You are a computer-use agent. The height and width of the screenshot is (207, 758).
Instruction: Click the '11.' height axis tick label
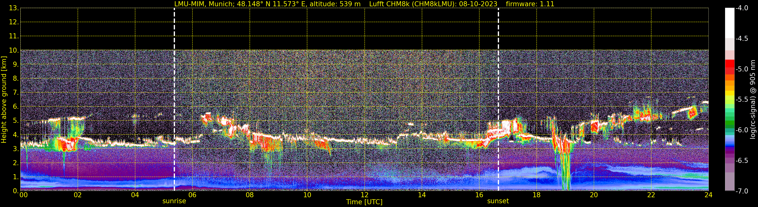point(14,36)
